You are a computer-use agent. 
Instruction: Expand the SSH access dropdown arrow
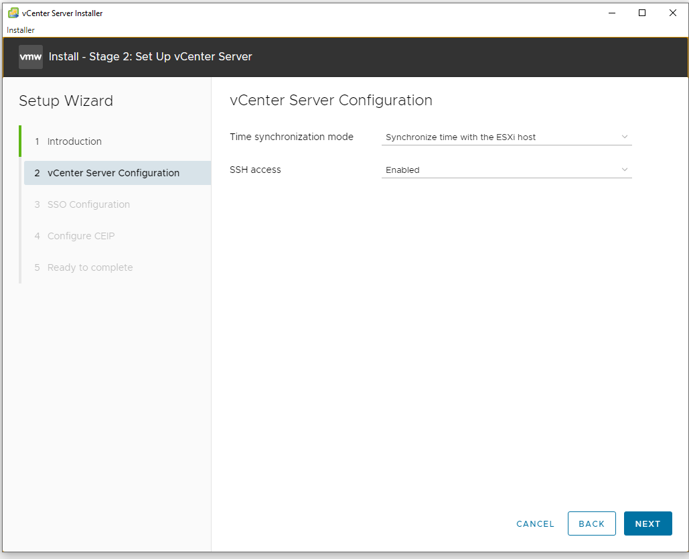click(625, 170)
